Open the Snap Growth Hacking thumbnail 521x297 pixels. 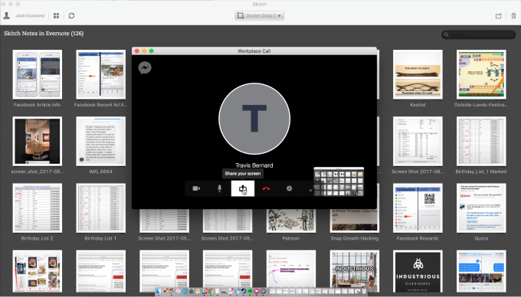(x=355, y=220)
